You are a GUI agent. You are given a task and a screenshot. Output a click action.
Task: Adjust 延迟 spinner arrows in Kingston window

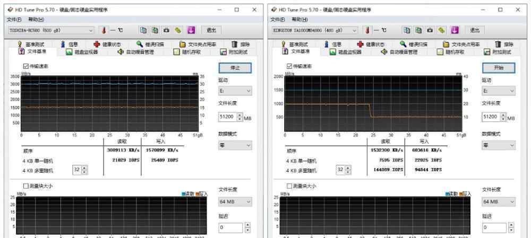pyautogui.click(x=511, y=227)
